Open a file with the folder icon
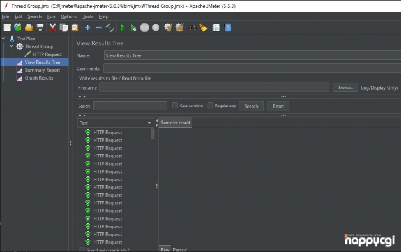This screenshot has height=252, width=401. point(29,27)
